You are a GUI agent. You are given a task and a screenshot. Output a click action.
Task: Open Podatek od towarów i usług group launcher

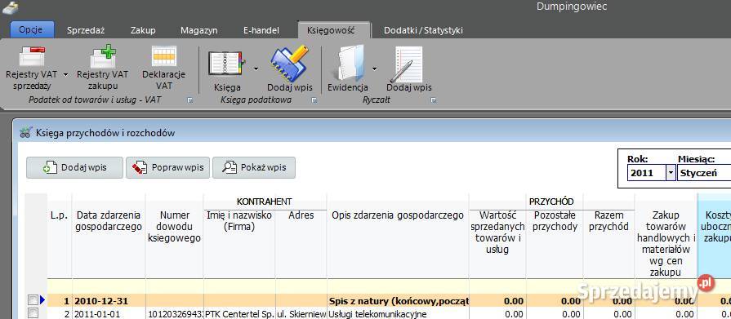pos(190,100)
